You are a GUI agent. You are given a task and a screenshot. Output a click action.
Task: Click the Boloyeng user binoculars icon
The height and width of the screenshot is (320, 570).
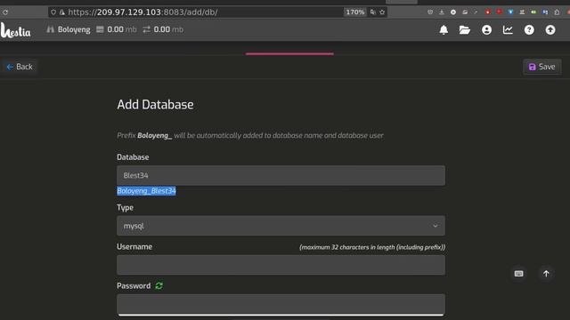[50, 29]
